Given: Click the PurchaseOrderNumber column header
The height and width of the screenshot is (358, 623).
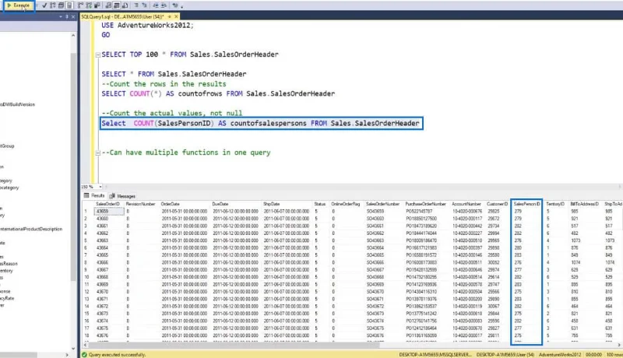Looking at the screenshot, I should pyautogui.click(x=425, y=204).
